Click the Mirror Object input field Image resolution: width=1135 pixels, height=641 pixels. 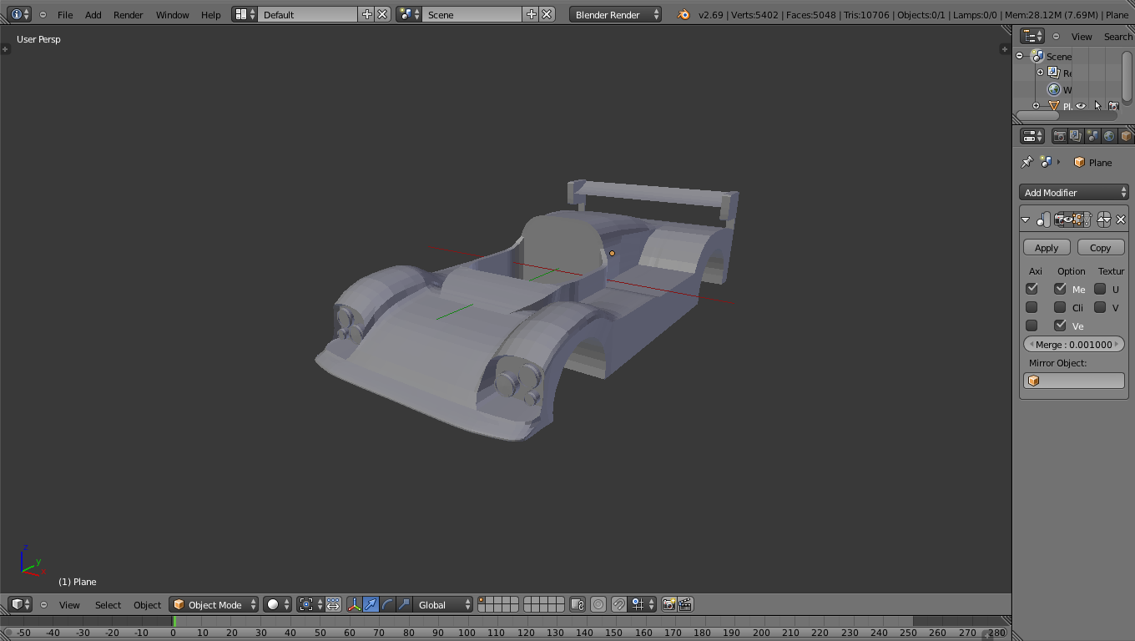coord(1073,381)
